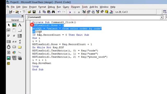Open the Run menu
Viewport: 167px width, 94px height.
[x=59, y=7]
